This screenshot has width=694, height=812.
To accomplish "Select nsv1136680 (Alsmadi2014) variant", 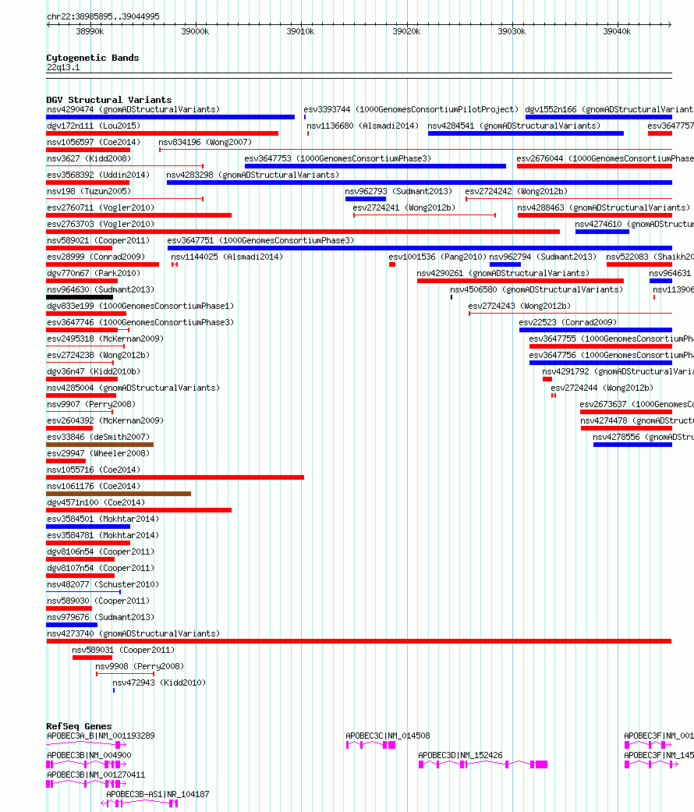I will click(363, 126).
